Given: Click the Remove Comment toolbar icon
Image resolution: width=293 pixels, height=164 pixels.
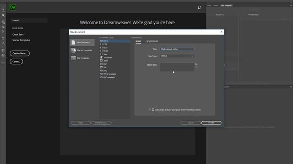Looking at the screenshot, I should click(x=3, y=55).
